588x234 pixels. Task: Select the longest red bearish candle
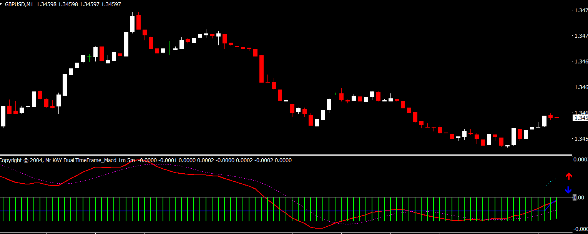(262, 69)
